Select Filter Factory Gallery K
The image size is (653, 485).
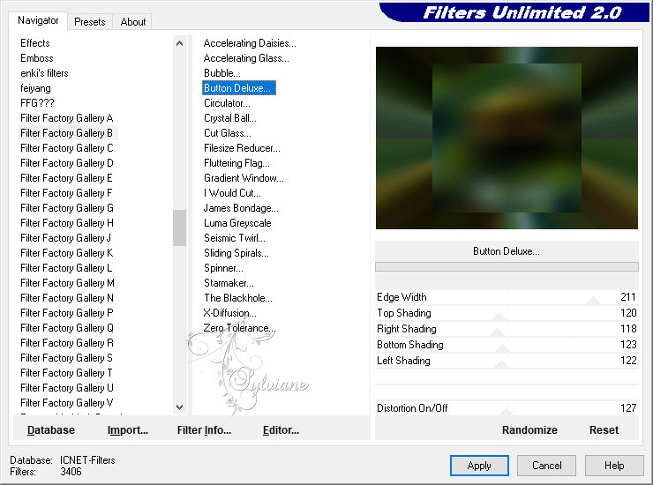click(x=67, y=253)
